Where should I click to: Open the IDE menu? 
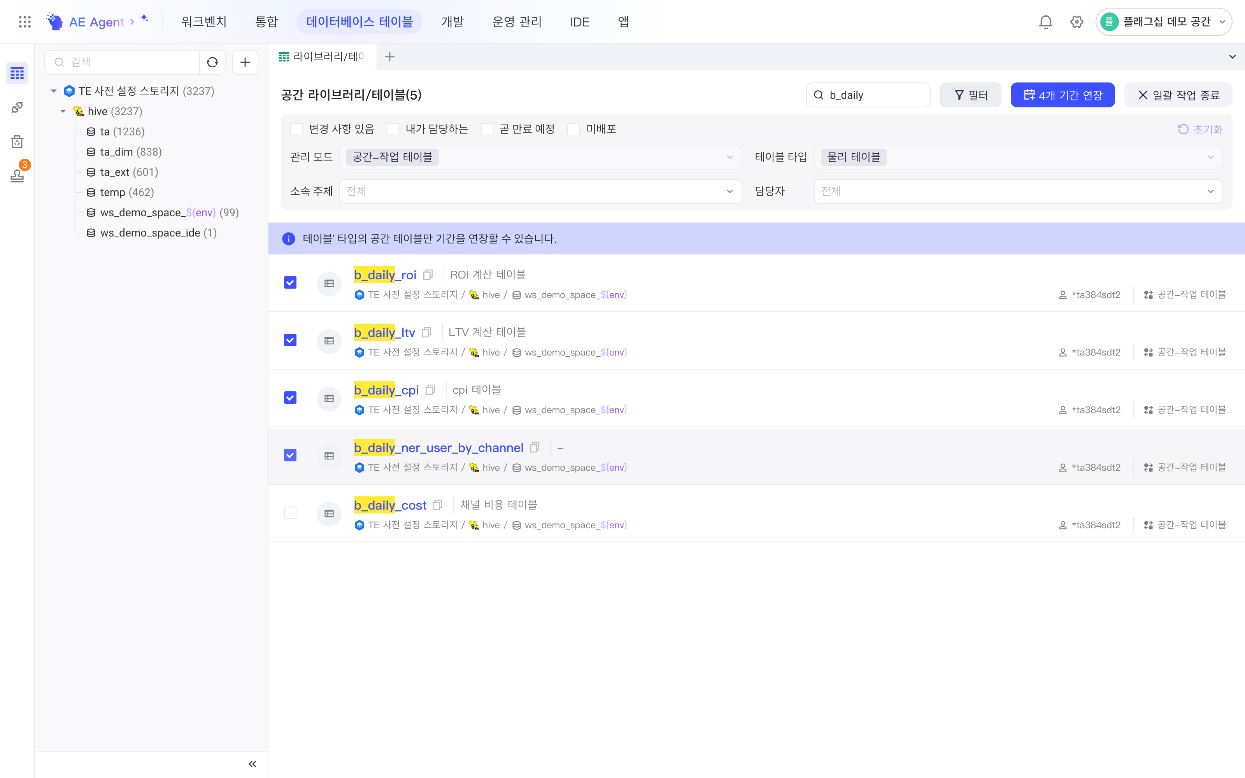pyautogui.click(x=579, y=22)
